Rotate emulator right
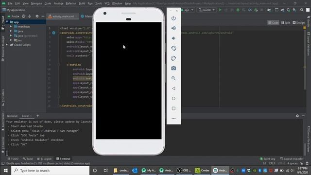This screenshot has height=175, width=311. tap(173, 58)
